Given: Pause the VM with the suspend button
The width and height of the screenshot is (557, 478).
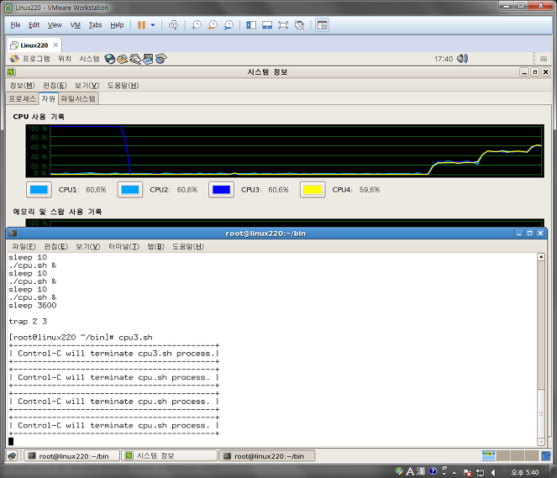Looking at the screenshot, I should (x=141, y=25).
